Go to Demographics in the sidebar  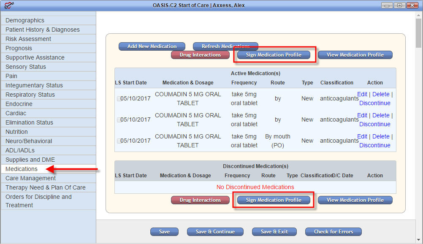tap(25, 20)
